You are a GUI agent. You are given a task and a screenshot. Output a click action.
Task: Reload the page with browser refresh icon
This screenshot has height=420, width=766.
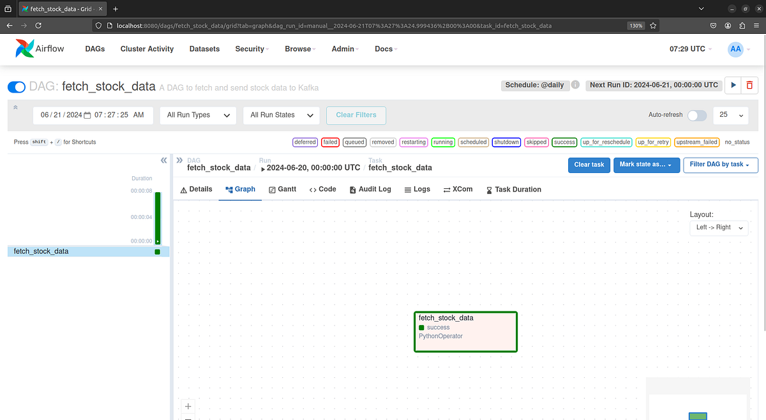[40, 24]
